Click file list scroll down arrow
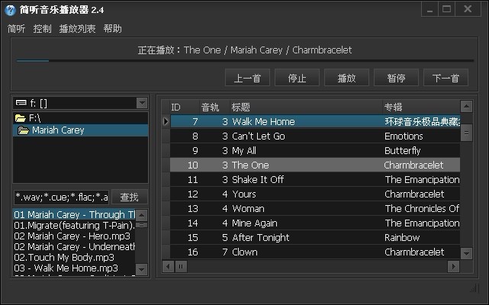 [142, 270]
